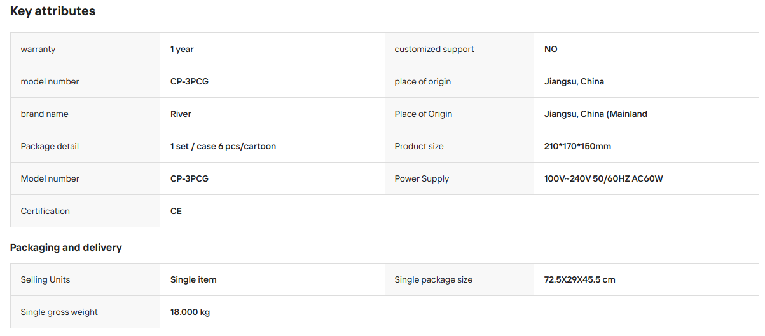
Task: Click the Power Supply attribute label
Action: (422, 178)
